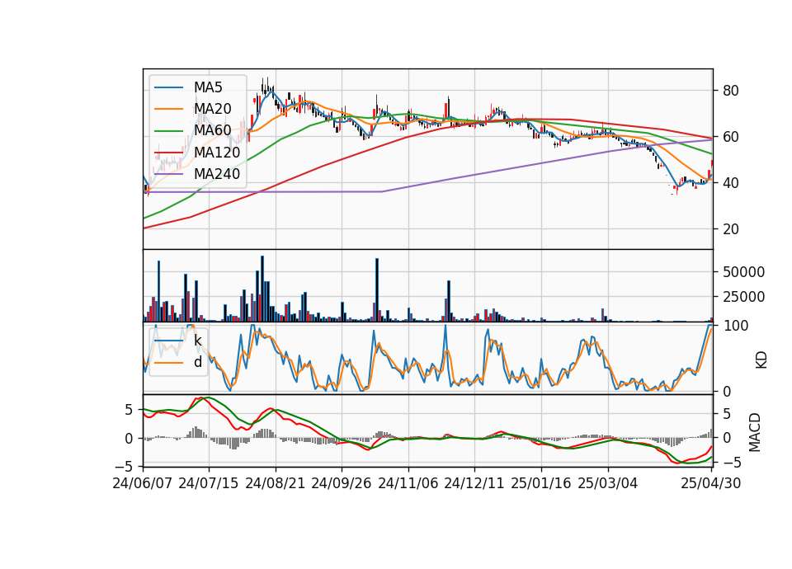Click the 24/09/26 date tick label
792x569 pixels.
pos(342,483)
